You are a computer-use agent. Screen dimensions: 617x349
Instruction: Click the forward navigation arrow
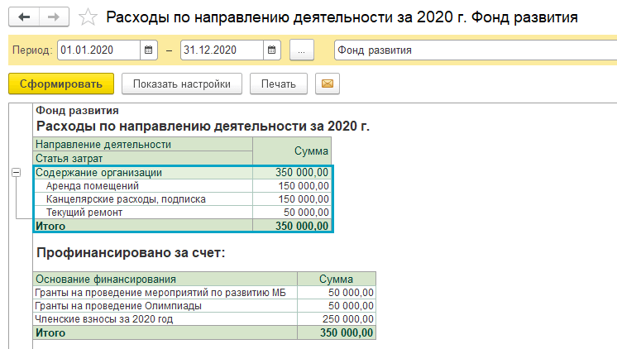(54, 17)
